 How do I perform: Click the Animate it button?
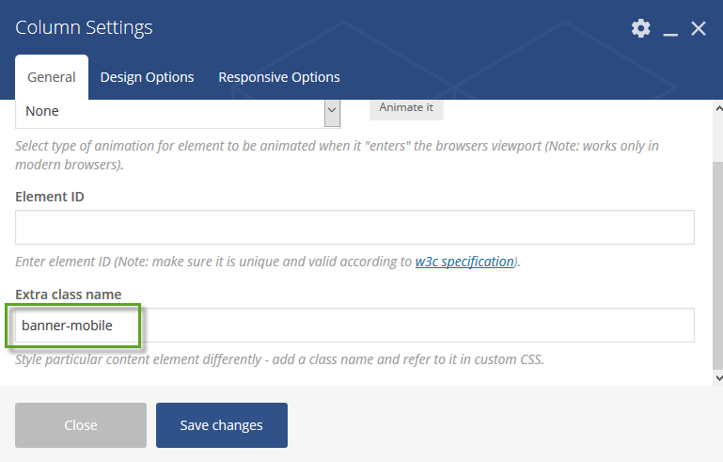(406, 109)
